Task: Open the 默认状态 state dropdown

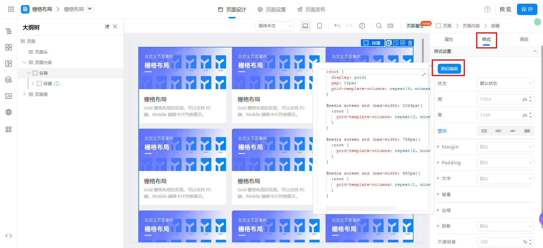Action: [506, 83]
